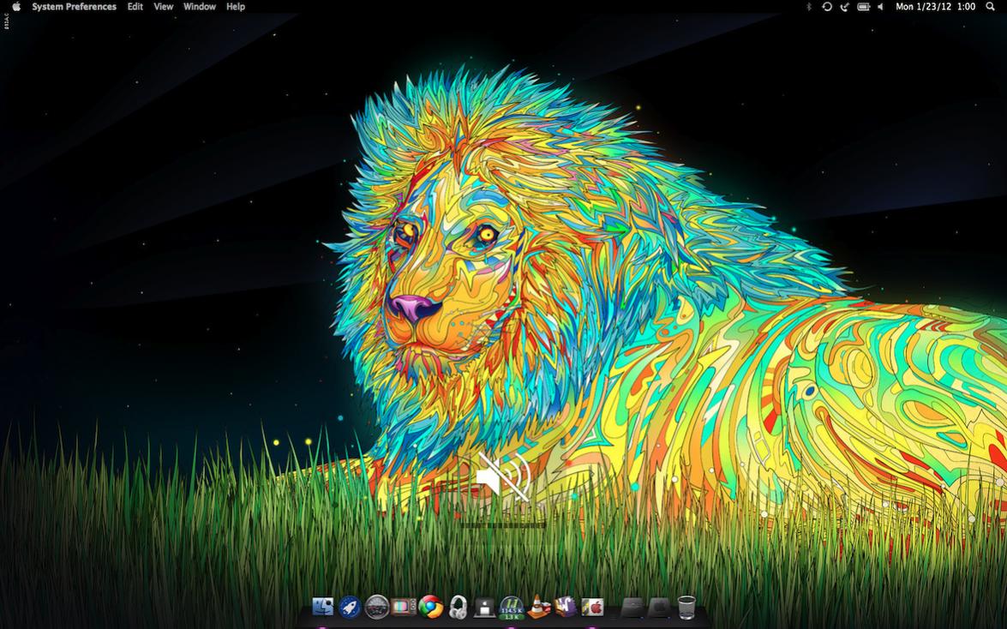Open the System Preferences menu

coord(74,6)
